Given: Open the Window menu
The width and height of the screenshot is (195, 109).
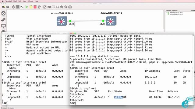Looking at the screenshot, I should (x=30, y=1).
